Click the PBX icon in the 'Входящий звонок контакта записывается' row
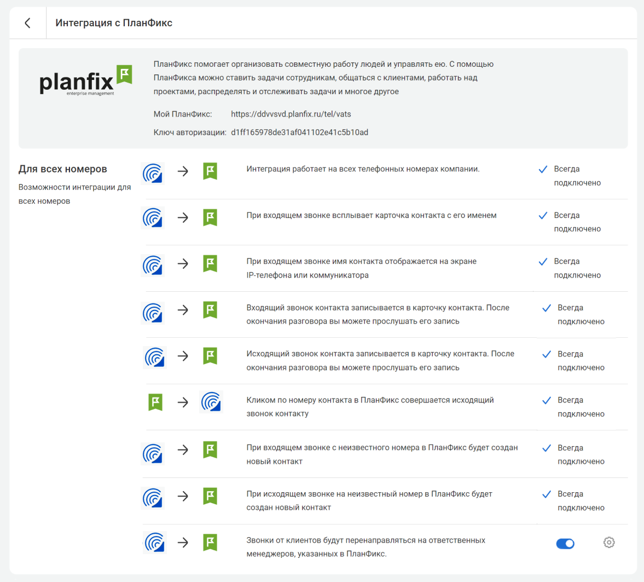This screenshot has width=644, height=582. point(153,313)
